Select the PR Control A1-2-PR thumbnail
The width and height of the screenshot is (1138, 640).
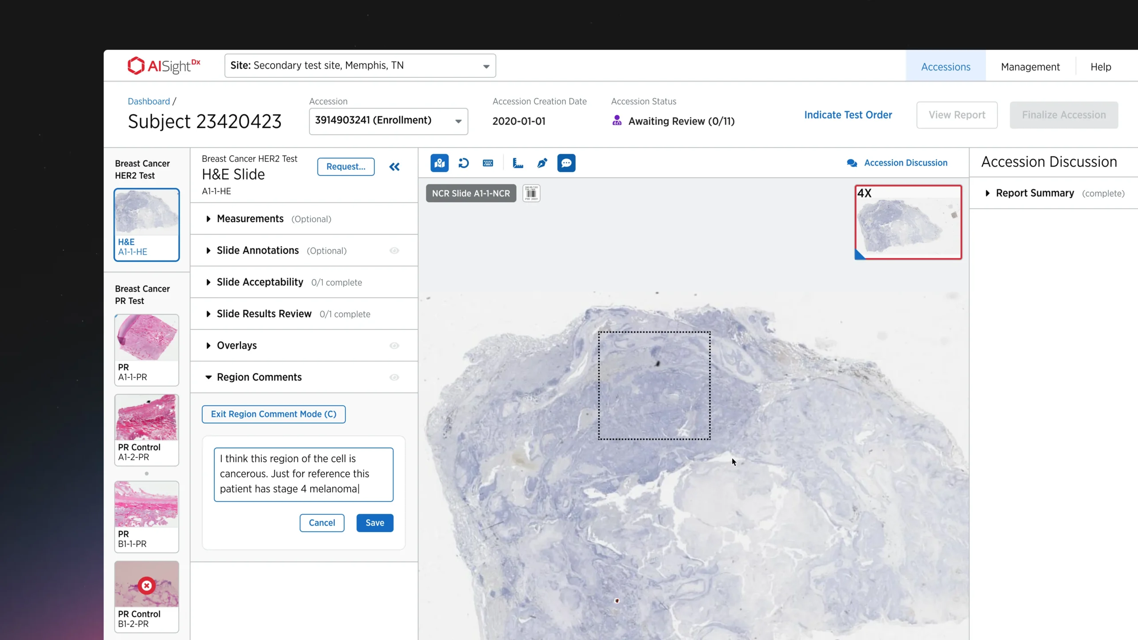point(147,430)
